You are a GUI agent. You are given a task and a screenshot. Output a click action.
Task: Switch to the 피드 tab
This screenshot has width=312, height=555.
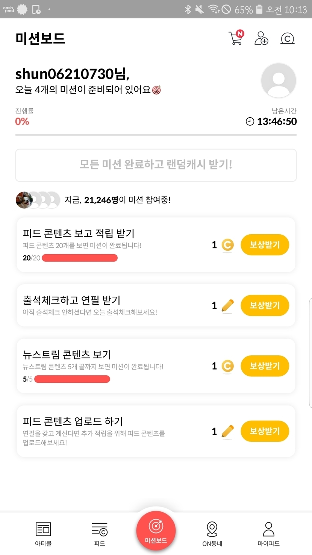[100, 533]
